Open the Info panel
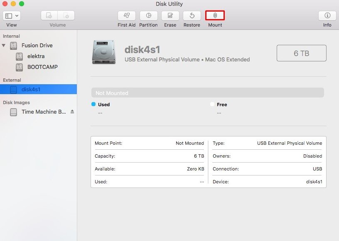Image resolution: width=339 pixels, height=241 pixels. pos(327,16)
